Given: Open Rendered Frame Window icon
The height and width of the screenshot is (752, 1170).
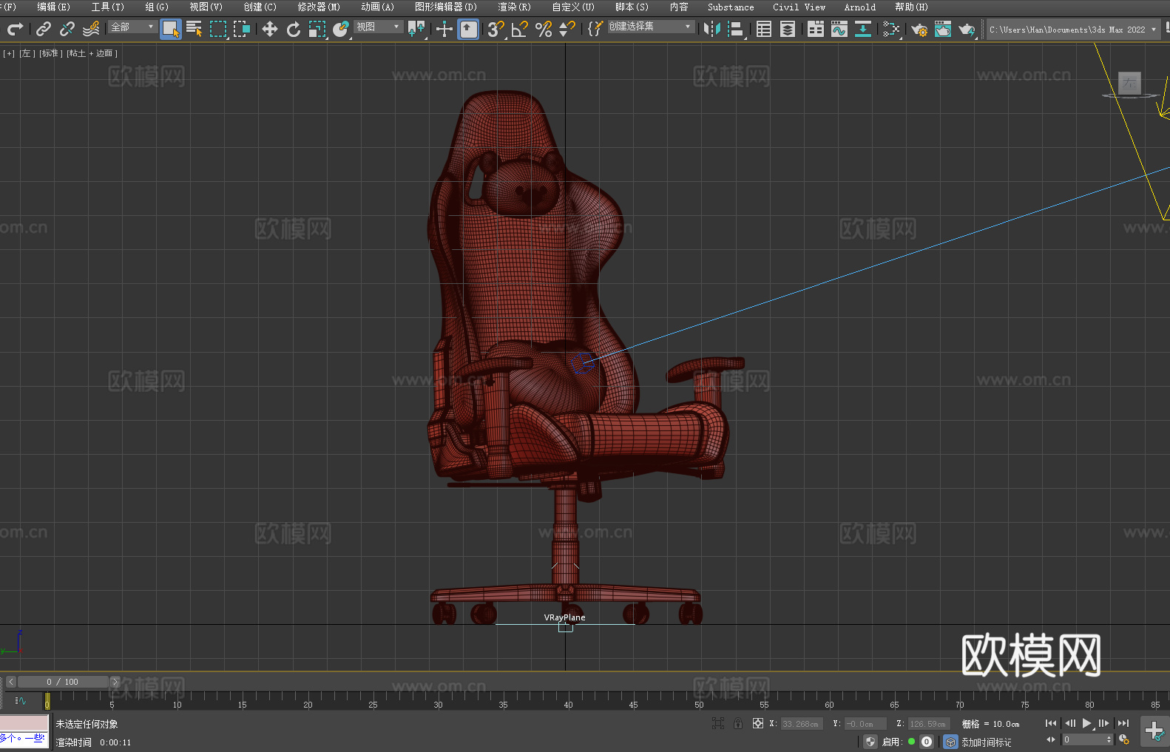Looking at the screenshot, I should click(943, 29).
